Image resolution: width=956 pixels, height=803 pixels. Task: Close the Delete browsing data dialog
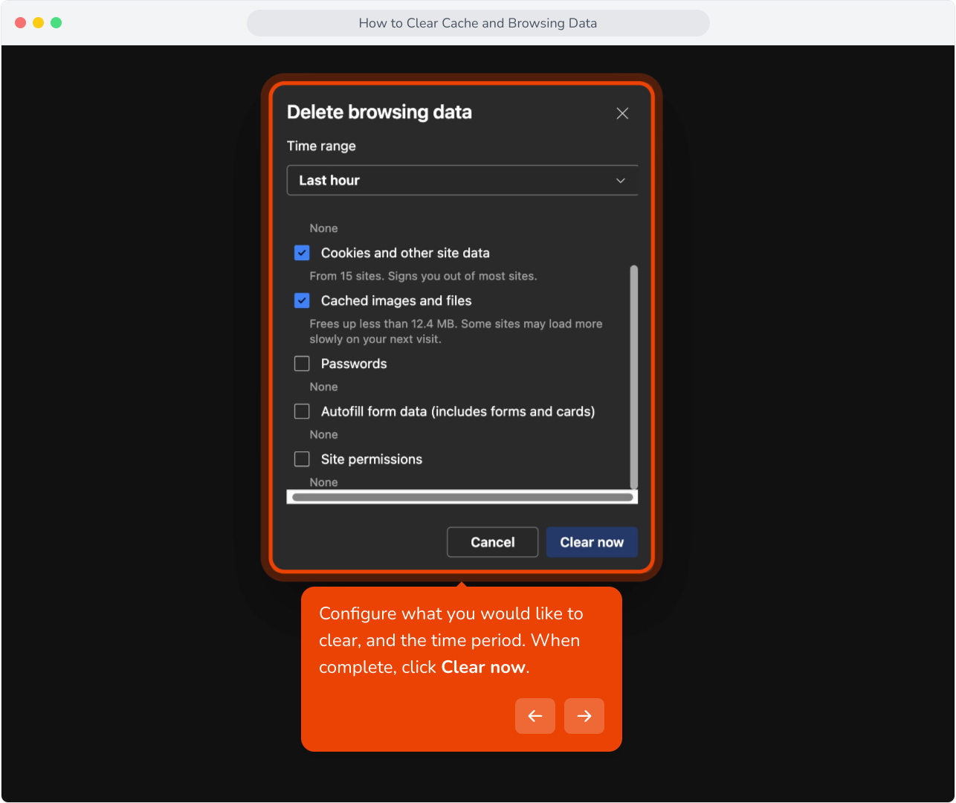[x=622, y=113]
